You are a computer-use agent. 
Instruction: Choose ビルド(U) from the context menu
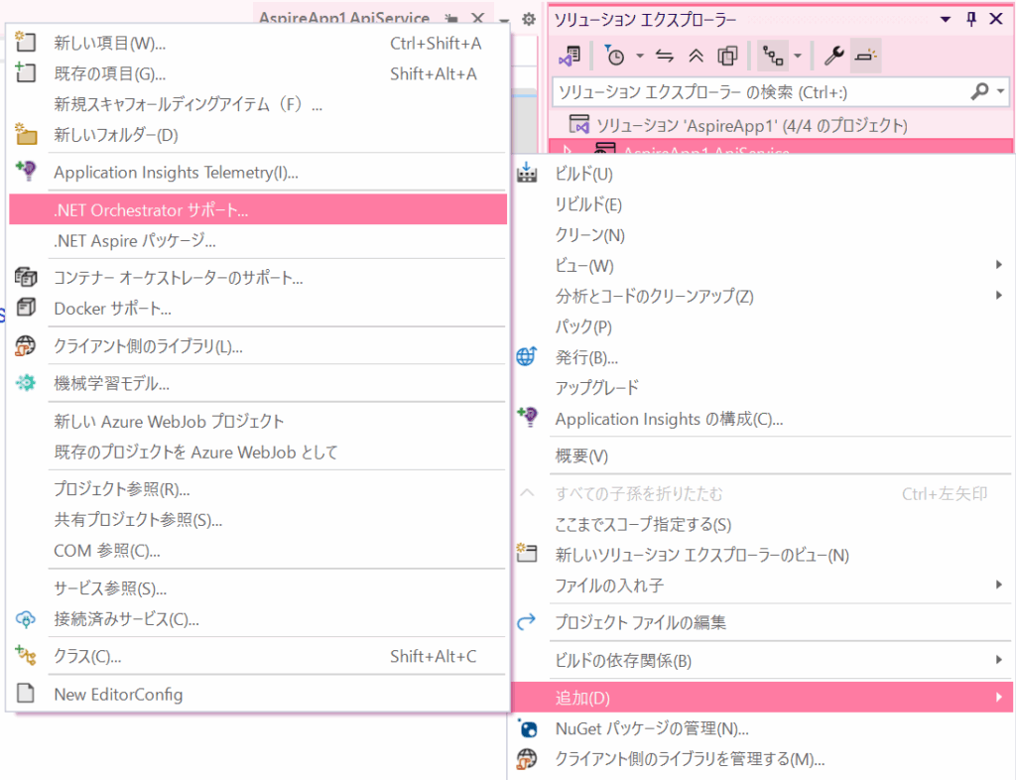(761, 174)
